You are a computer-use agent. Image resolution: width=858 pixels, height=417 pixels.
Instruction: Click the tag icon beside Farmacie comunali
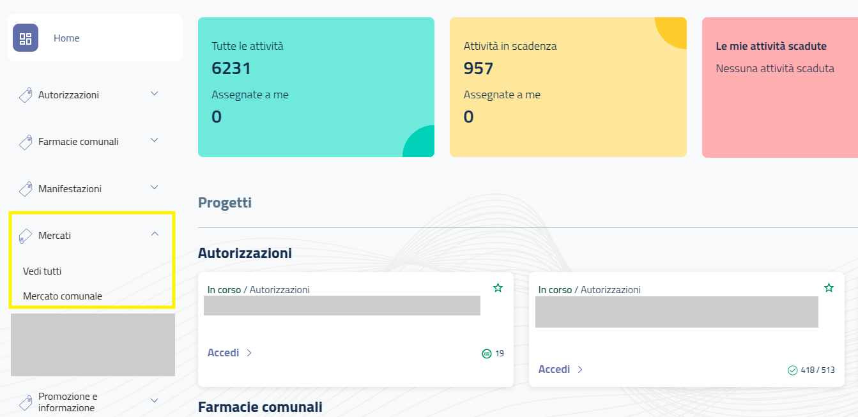[x=26, y=142]
